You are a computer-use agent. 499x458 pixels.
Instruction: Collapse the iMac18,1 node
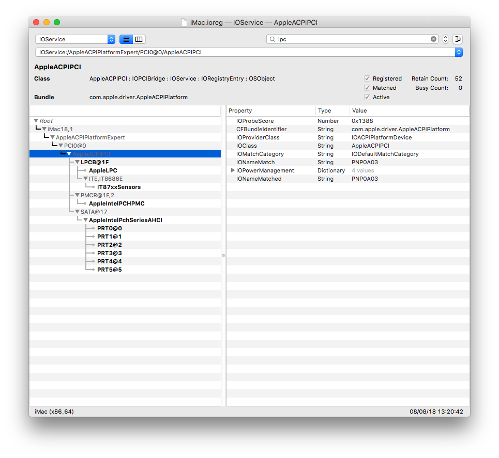click(x=44, y=129)
